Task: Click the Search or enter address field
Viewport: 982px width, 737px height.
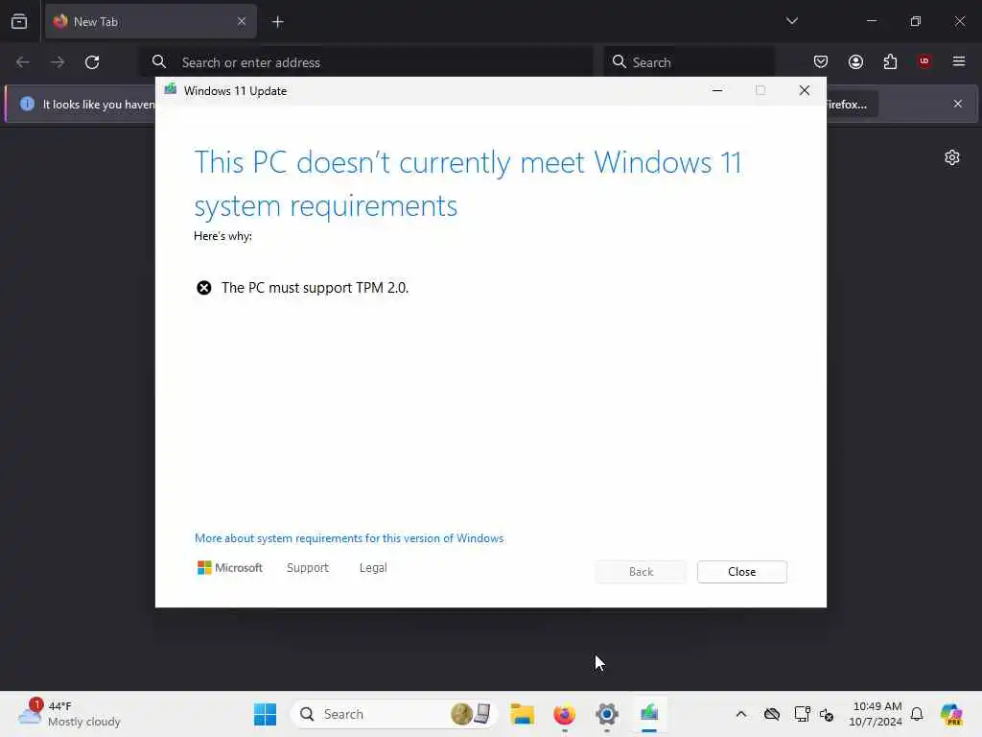Action: point(365,62)
